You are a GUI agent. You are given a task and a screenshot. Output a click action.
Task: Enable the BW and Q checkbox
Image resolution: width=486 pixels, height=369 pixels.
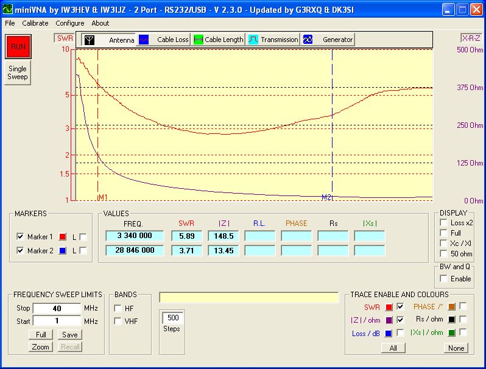click(x=443, y=278)
